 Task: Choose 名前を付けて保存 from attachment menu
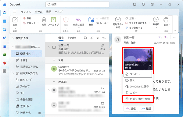pyautogui.click(x=138, y=99)
